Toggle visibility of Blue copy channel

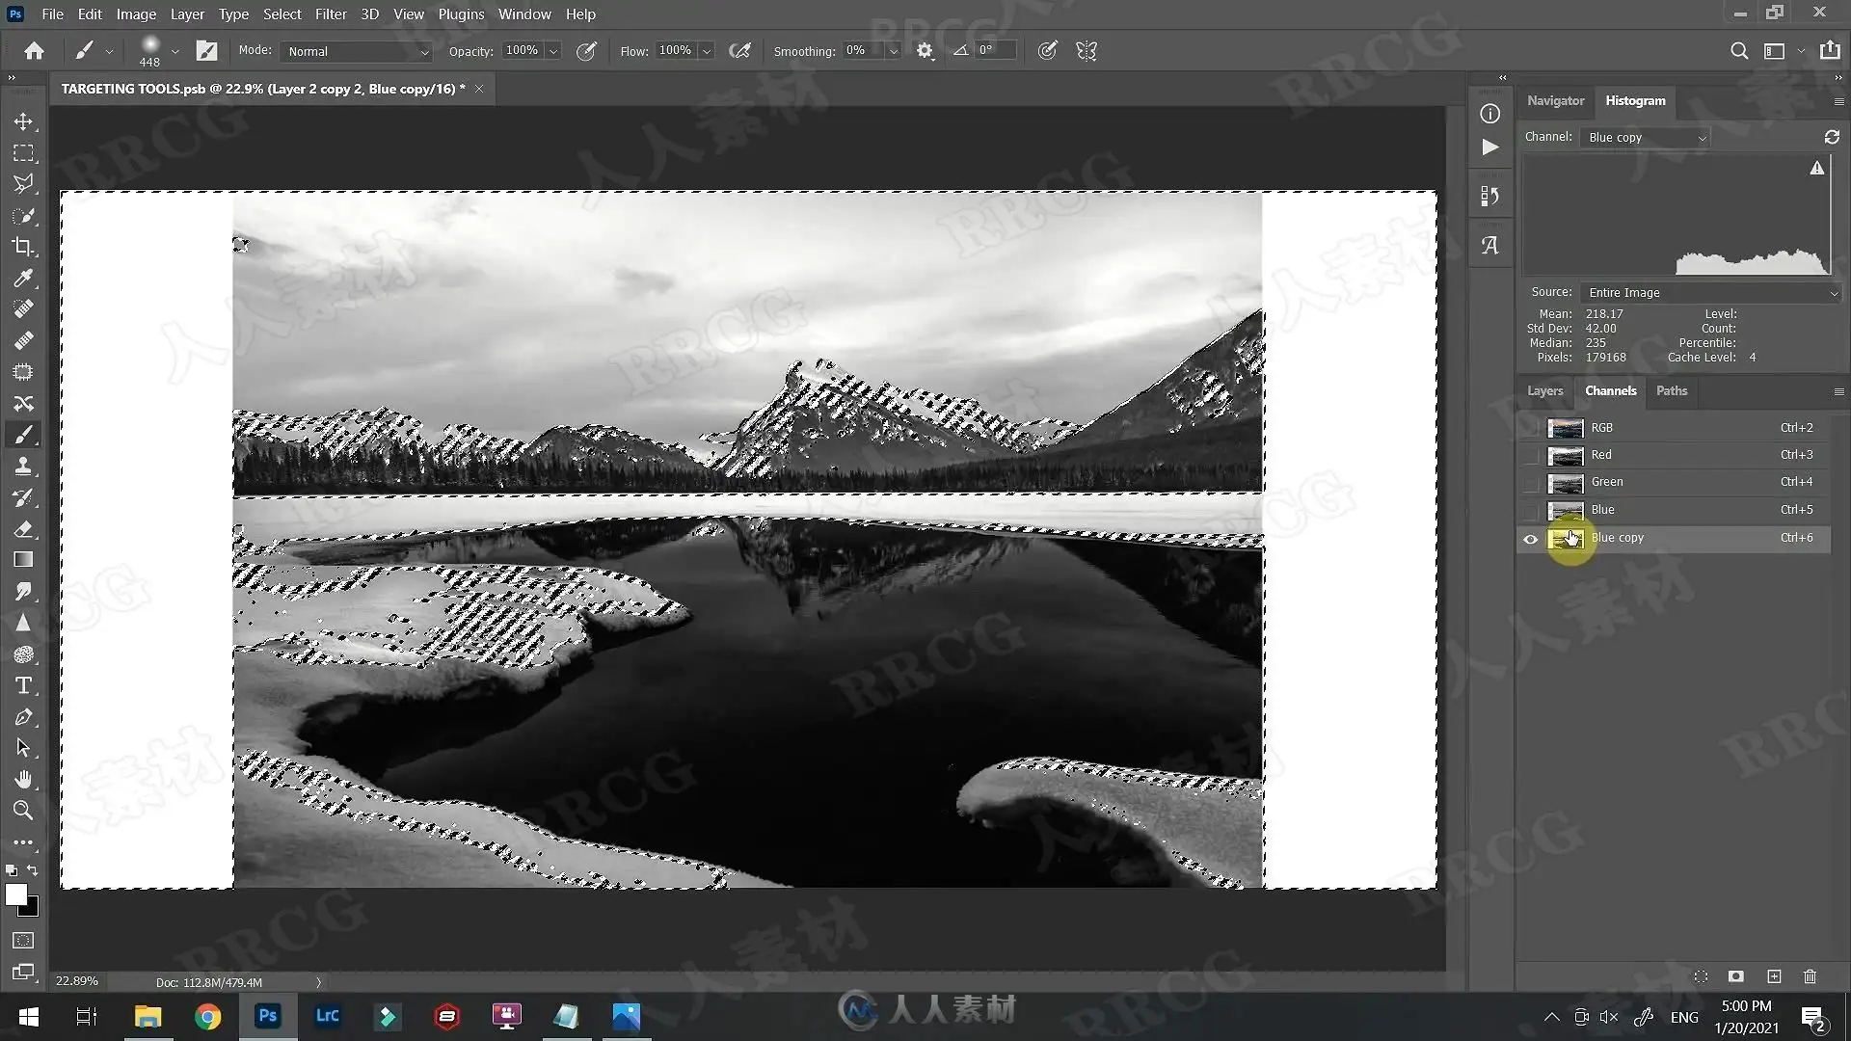[1530, 539]
